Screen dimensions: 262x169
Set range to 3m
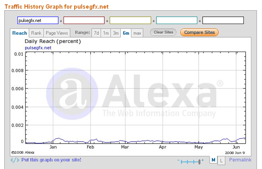[115, 33]
